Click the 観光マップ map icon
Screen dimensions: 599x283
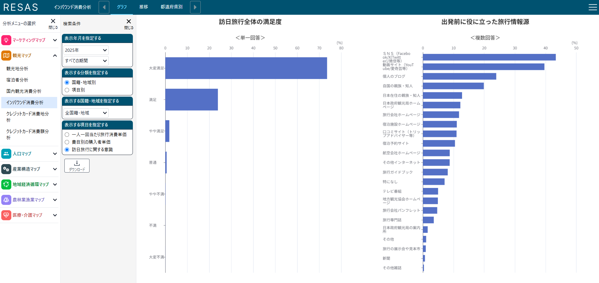coord(6,56)
